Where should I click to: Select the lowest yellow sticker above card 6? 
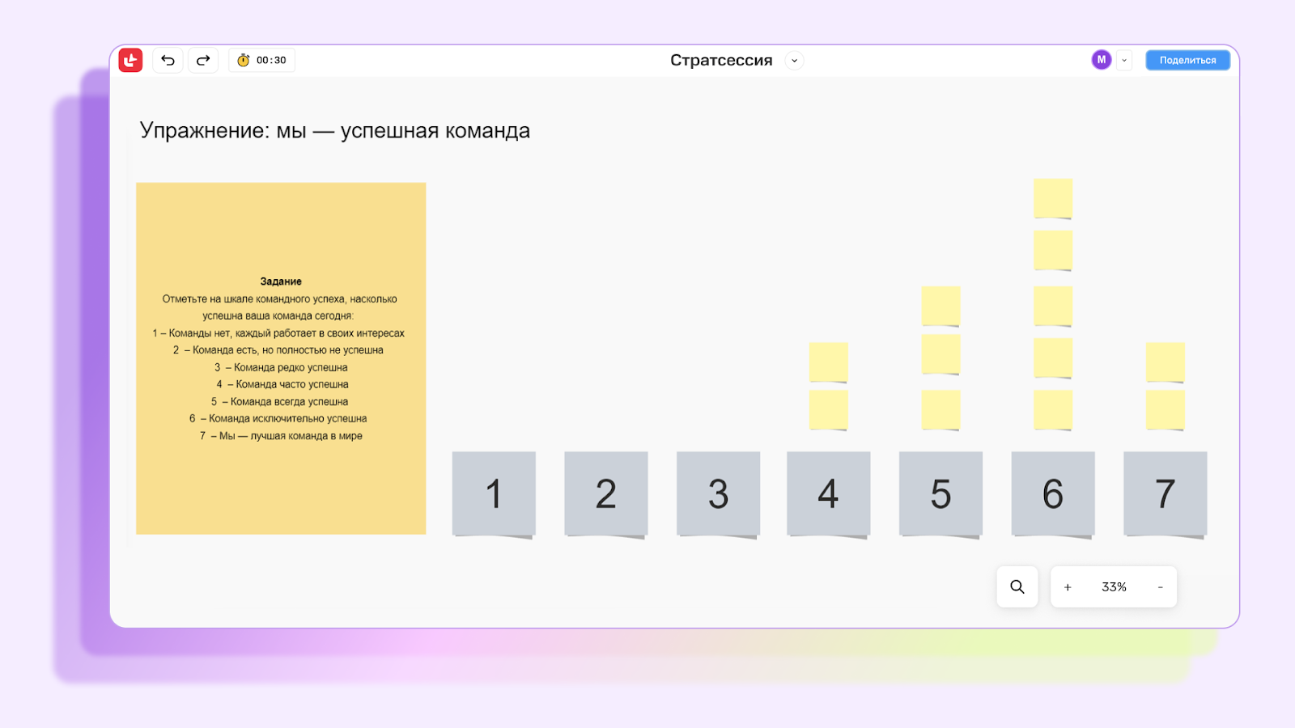(1053, 410)
